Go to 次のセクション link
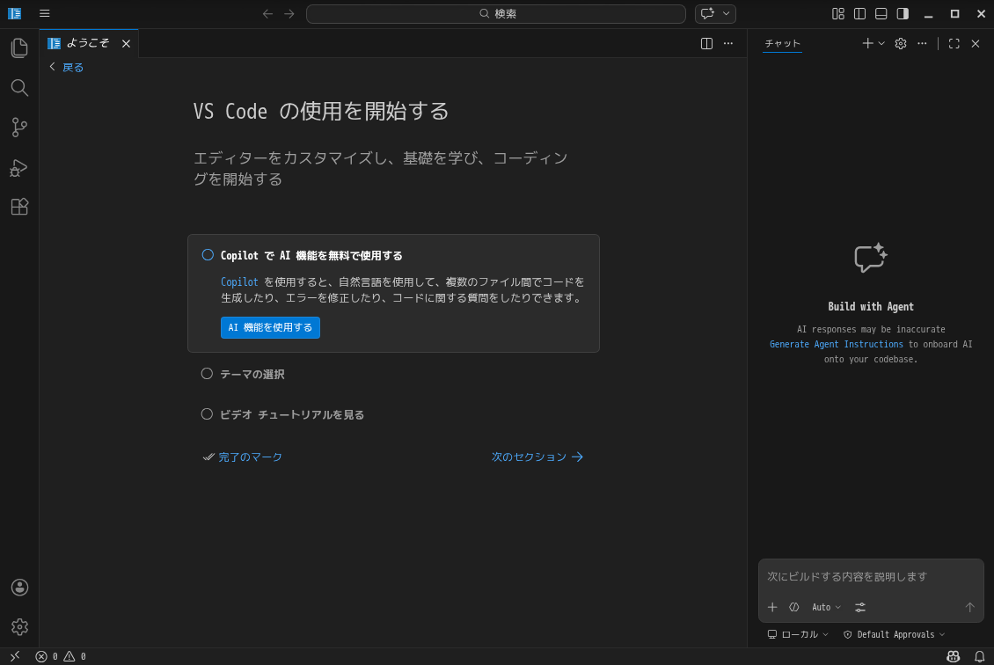The image size is (994, 665). (x=537, y=457)
